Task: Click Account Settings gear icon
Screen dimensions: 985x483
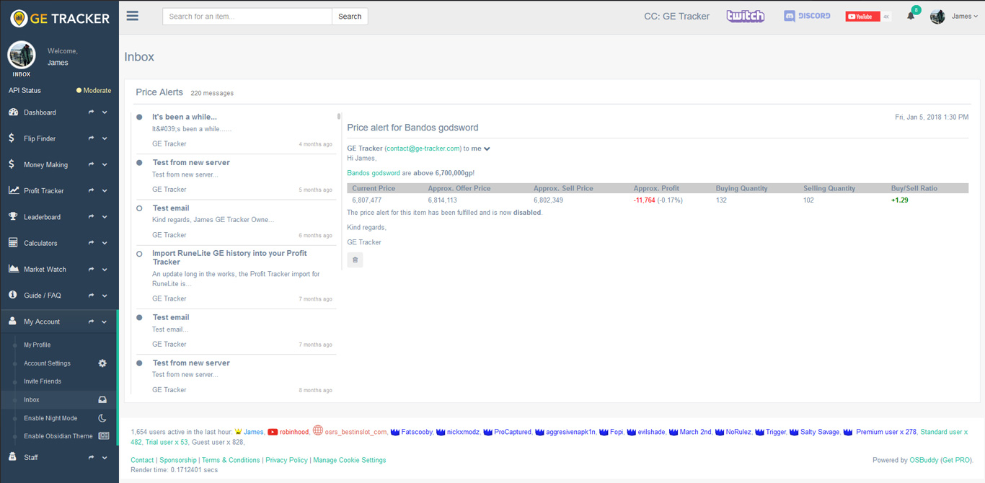Action: coord(102,363)
